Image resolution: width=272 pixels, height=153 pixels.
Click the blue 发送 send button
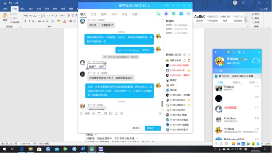(x=151, y=128)
